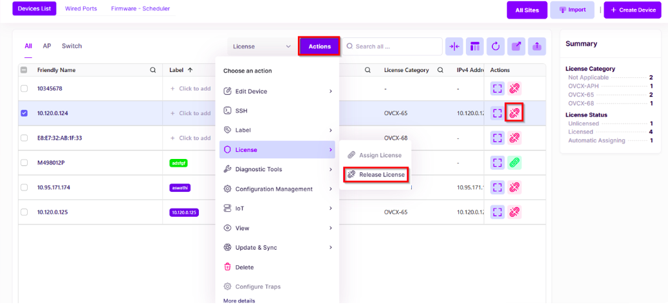
Task: Expand details icon for row 10.120.0.125
Action: 497,212
